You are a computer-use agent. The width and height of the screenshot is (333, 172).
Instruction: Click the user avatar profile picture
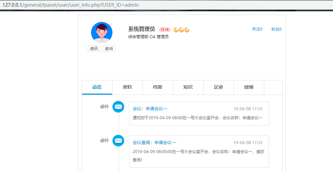(x=101, y=33)
